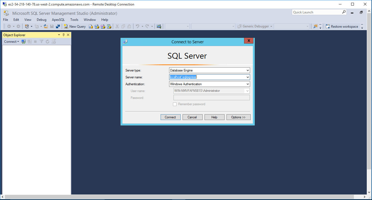Open the Tools menu
Image resolution: width=372 pixels, height=200 pixels.
74,20
